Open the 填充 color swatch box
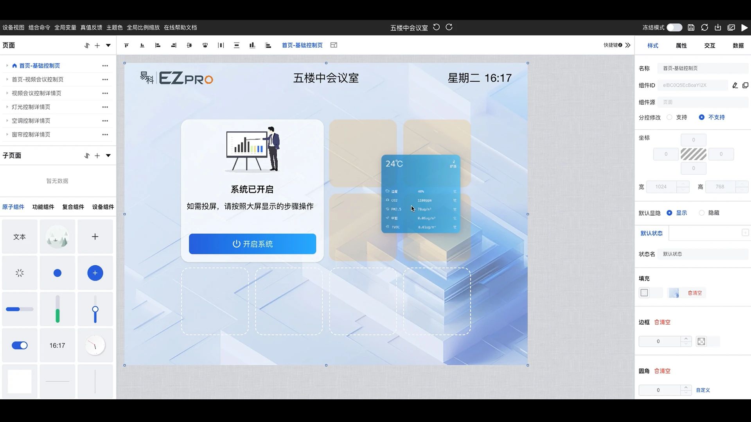This screenshot has width=751, height=422. coord(644,293)
